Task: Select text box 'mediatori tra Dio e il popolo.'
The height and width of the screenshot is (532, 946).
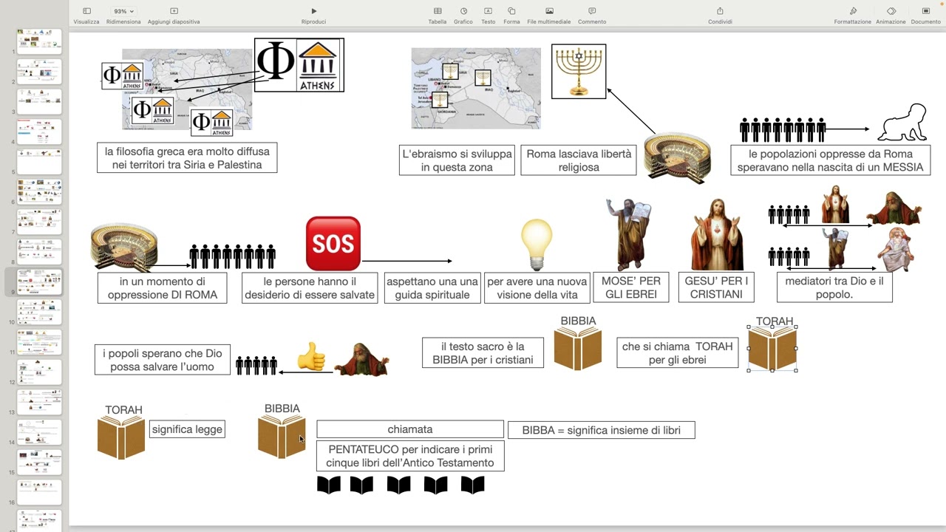Action: (x=834, y=287)
